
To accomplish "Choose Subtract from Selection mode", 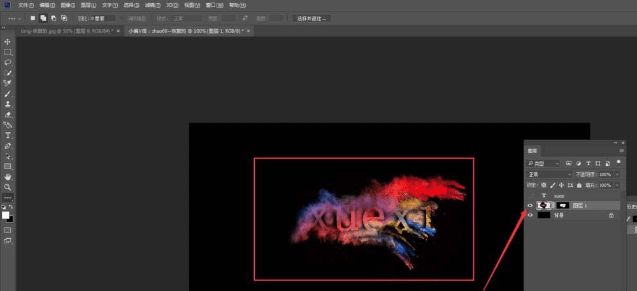I will [54, 18].
